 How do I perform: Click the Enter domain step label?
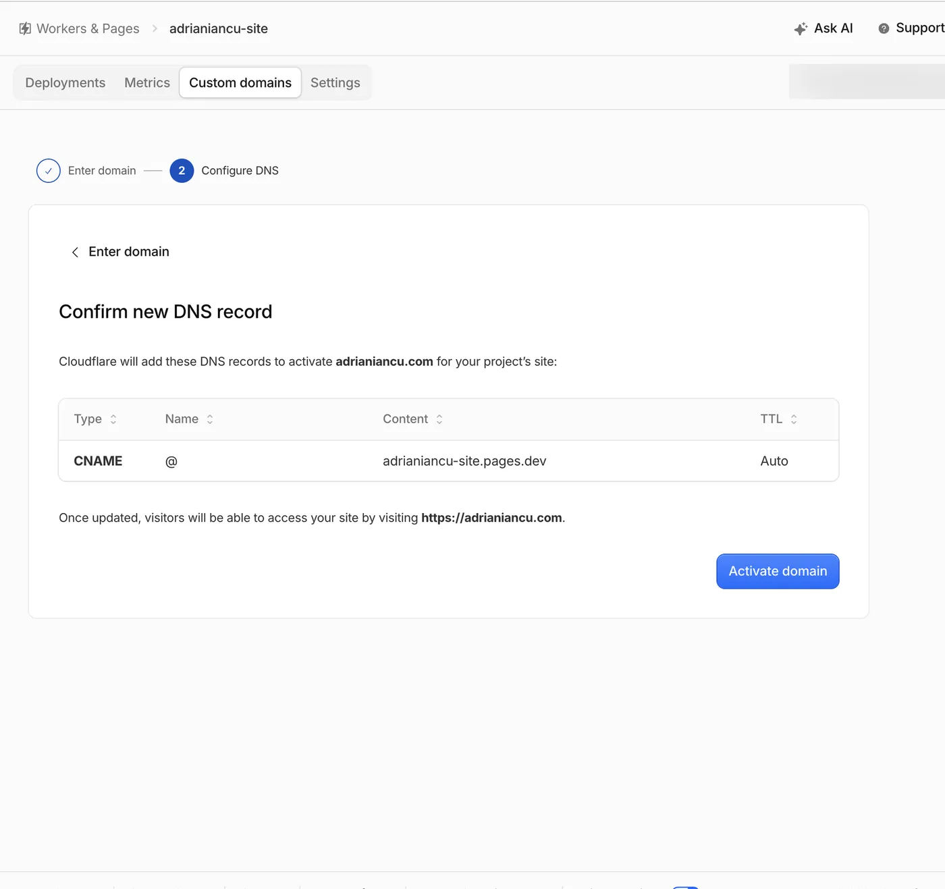(102, 171)
